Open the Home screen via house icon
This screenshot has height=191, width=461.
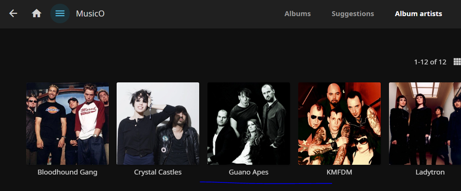(36, 13)
